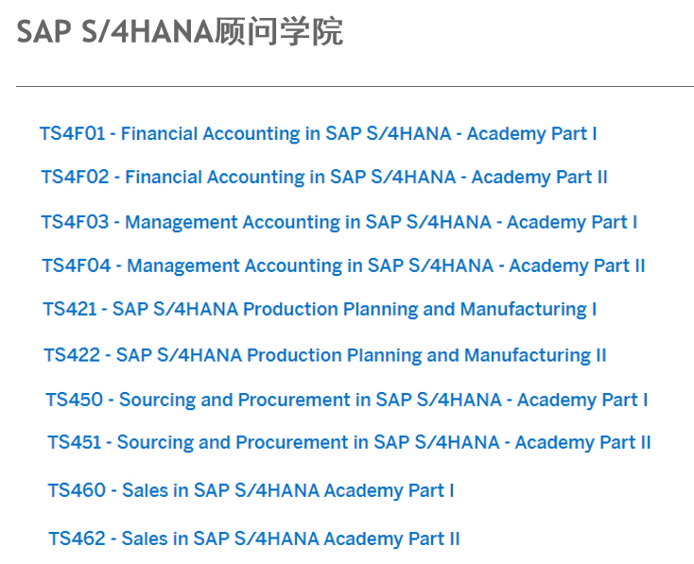The height and width of the screenshot is (564, 694).
Task: Open TS460 Sales Academy Part I link
Action: pyautogui.click(x=251, y=491)
